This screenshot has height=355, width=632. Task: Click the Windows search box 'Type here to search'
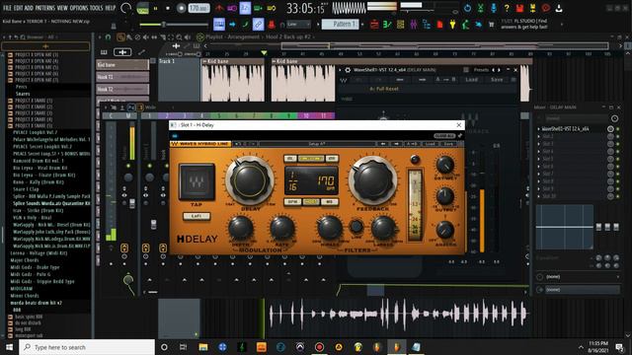pos(87,347)
